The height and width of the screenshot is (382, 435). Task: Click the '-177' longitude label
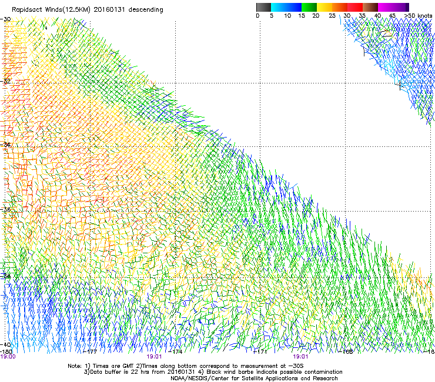click(90, 352)
